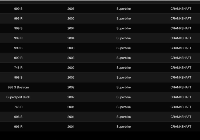Select CRANKSHAFT in the 996 R row
The image size is (200, 140).
[181, 127]
